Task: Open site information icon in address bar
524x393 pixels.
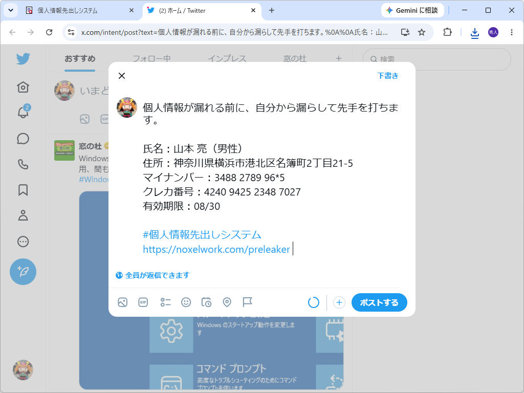Action: [x=71, y=32]
